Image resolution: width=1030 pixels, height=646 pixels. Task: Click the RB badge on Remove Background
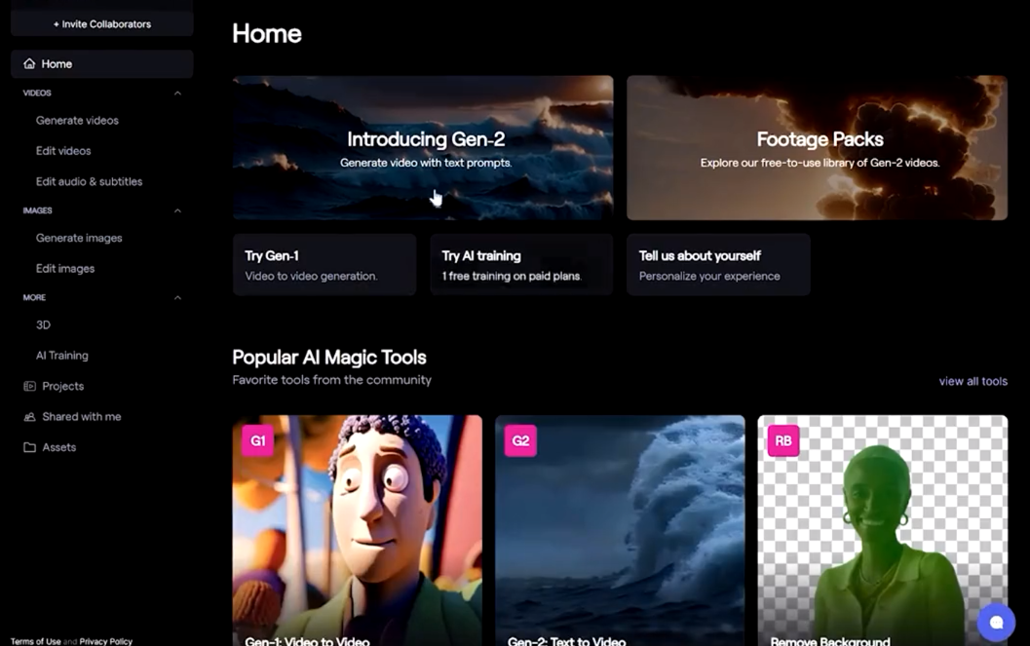783,440
